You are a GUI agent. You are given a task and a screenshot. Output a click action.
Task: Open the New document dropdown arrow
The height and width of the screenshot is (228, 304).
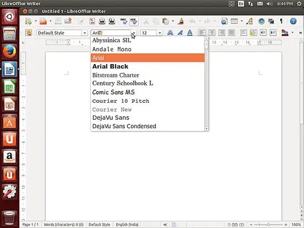36,21
